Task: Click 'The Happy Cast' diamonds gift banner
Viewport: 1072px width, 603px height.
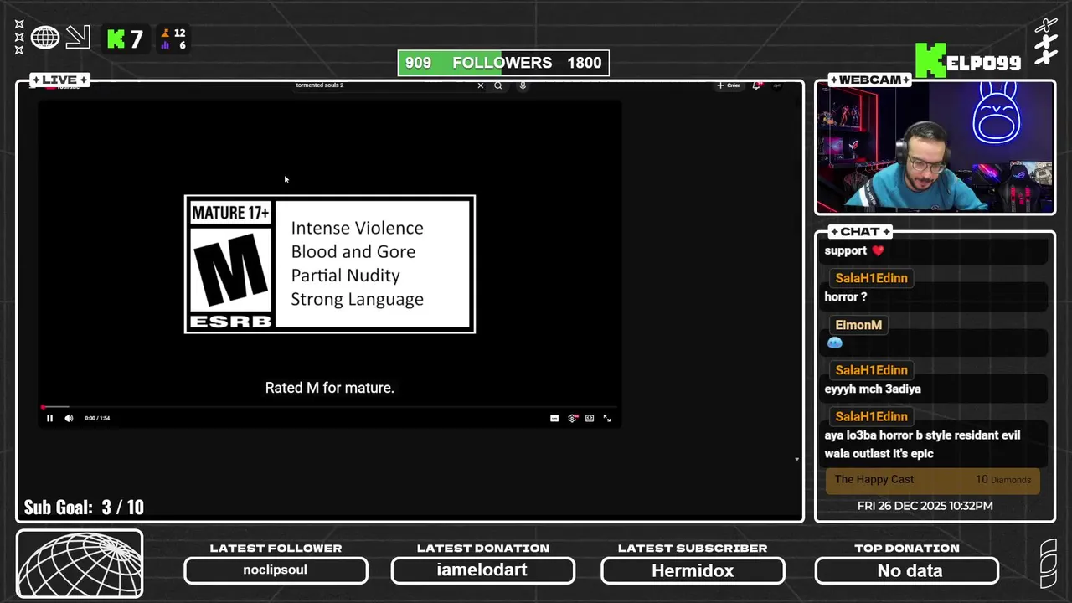Action: (933, 480)
